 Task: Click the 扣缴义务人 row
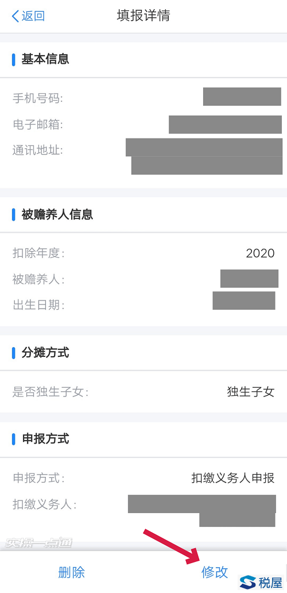click(x=143, y=510)
